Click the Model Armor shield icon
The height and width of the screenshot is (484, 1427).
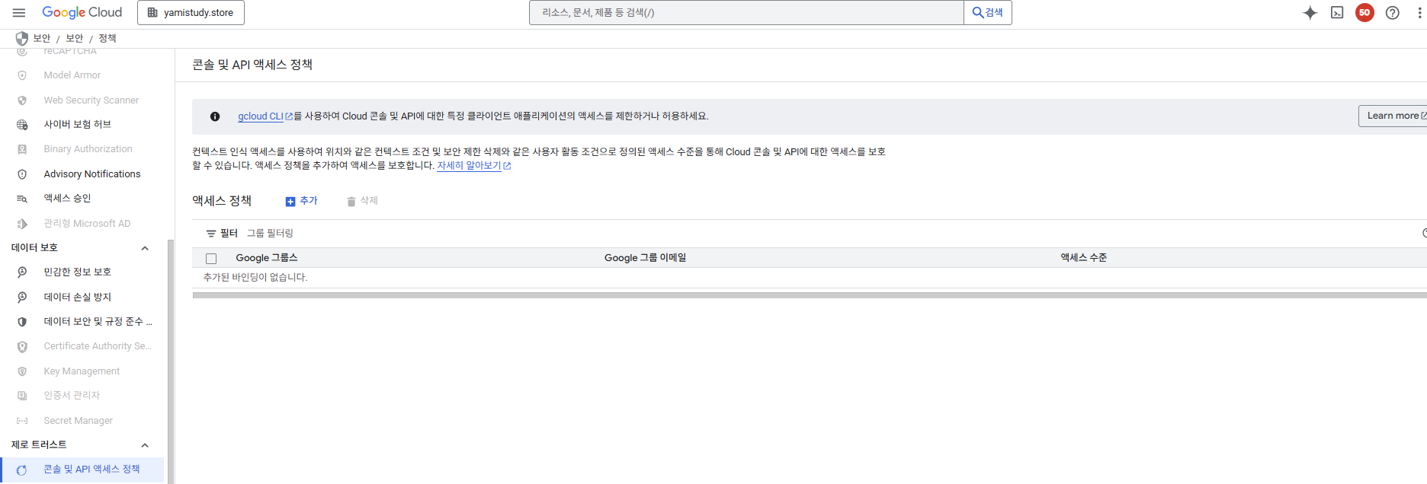coord(22,75)
